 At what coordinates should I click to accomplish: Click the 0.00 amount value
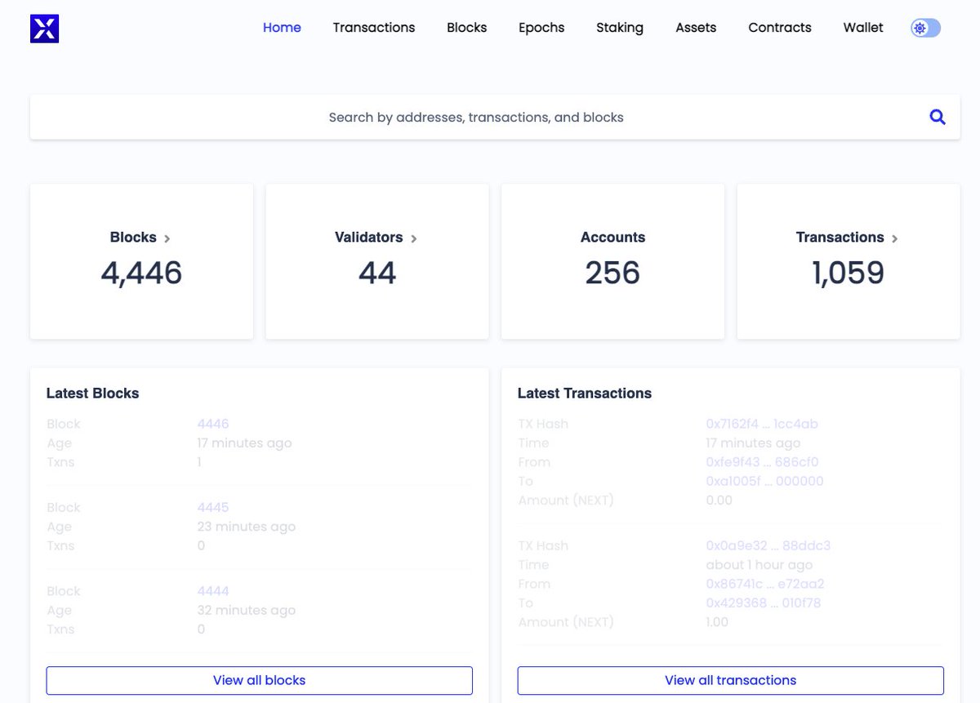pos(719,500)
